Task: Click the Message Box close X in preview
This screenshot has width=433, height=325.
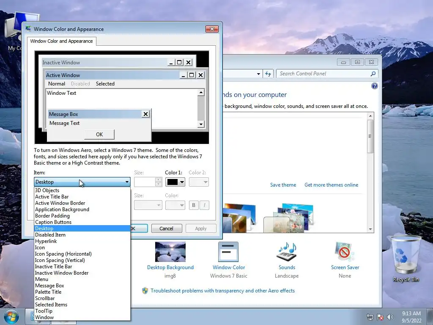Action: [x=145, y=114]
